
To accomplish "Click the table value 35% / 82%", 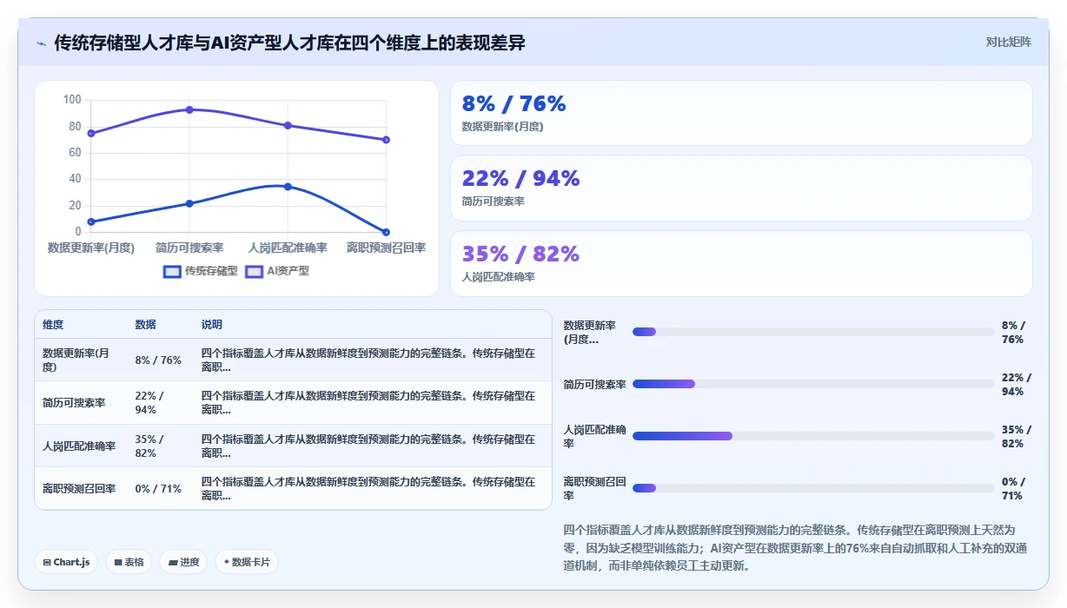I will click(149, 446).
